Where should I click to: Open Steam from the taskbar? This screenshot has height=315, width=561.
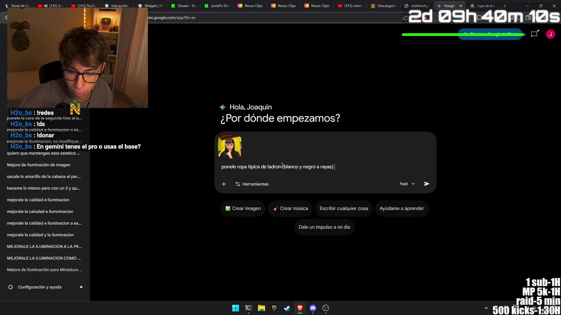(287, 308)
